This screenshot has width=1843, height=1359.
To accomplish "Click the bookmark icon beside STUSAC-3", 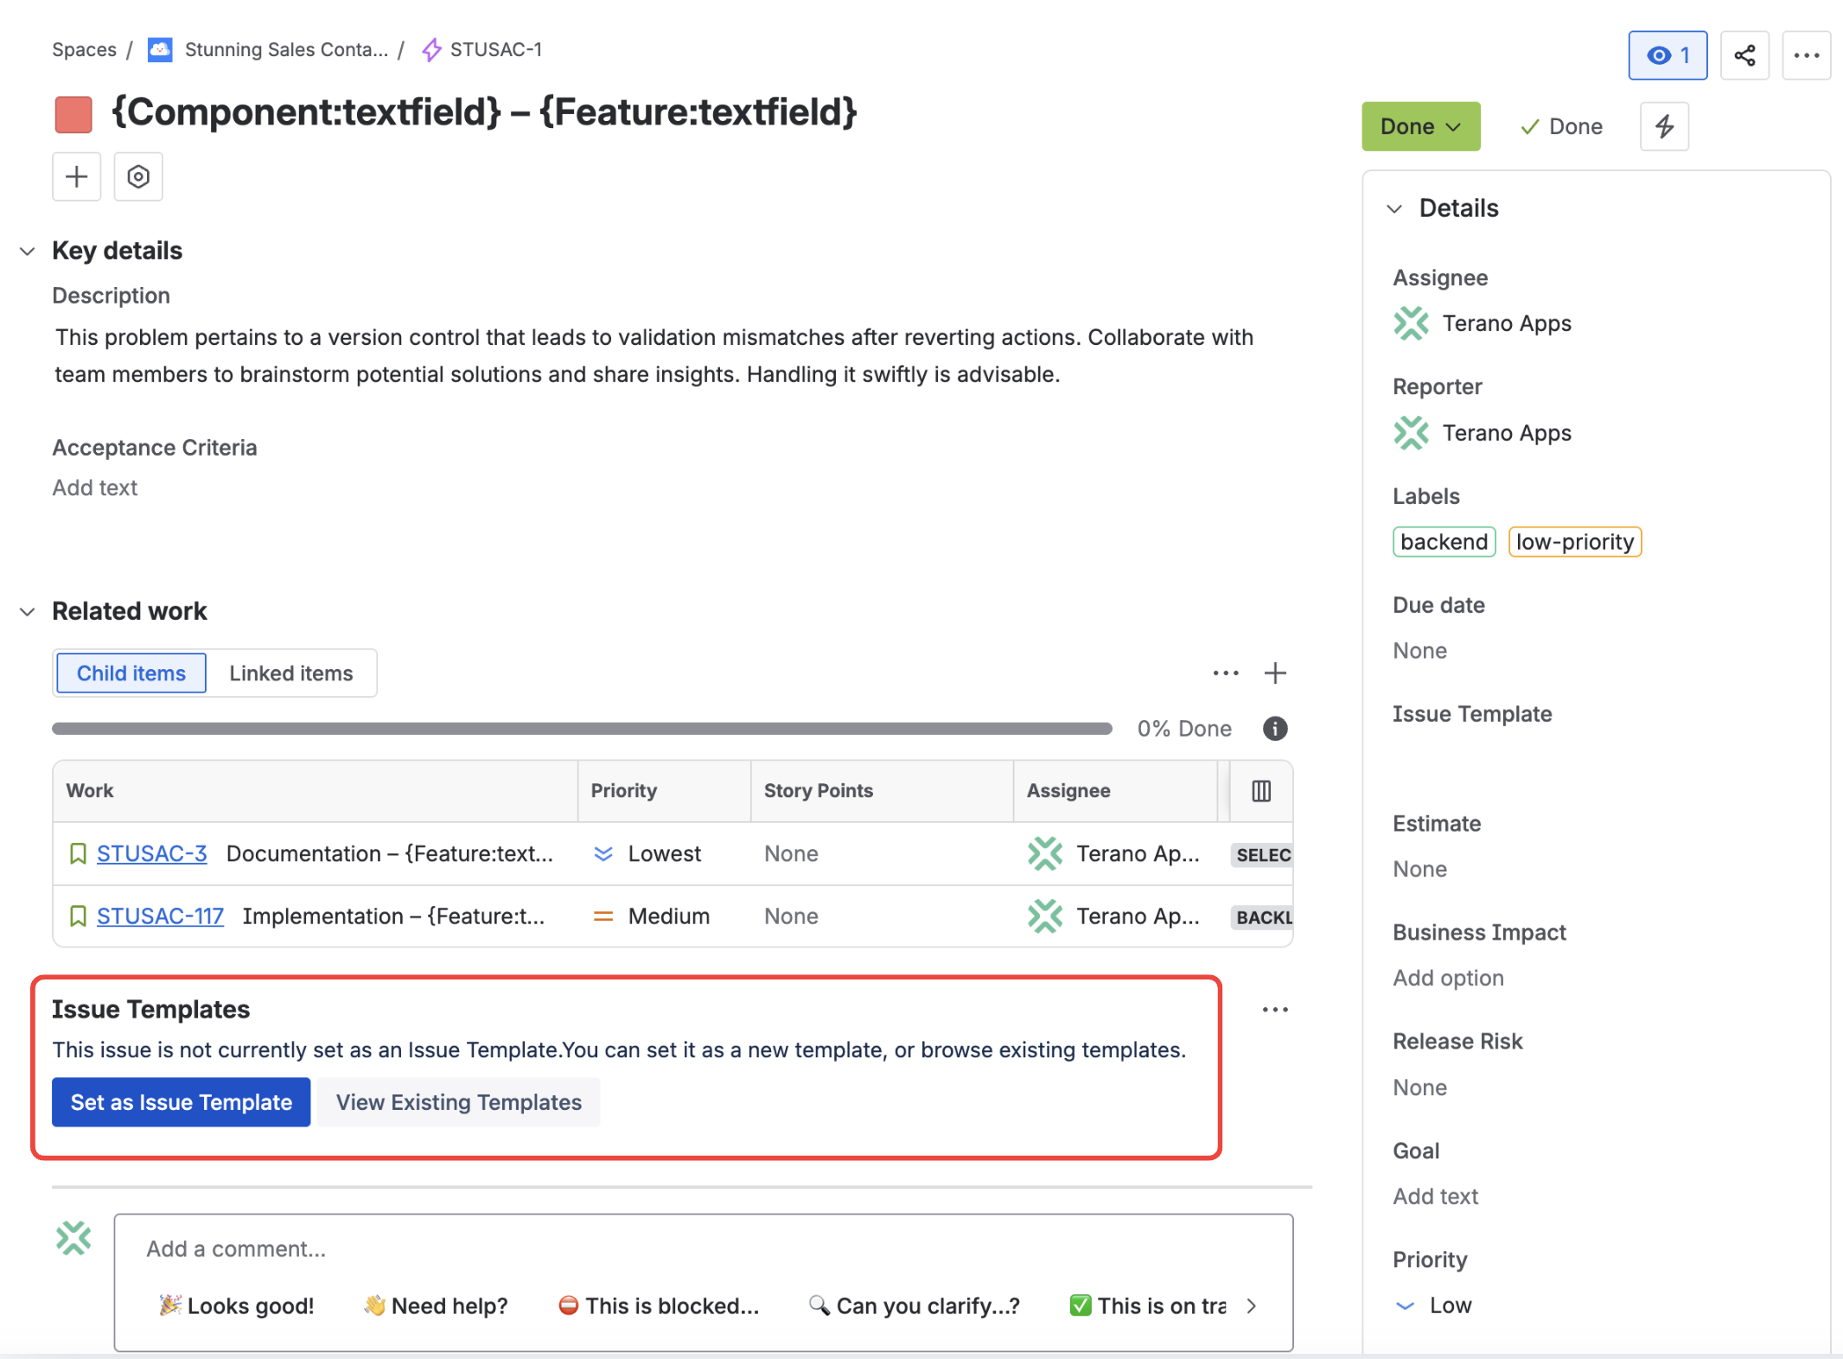I will pyautogui.click(x=78, y=853).
